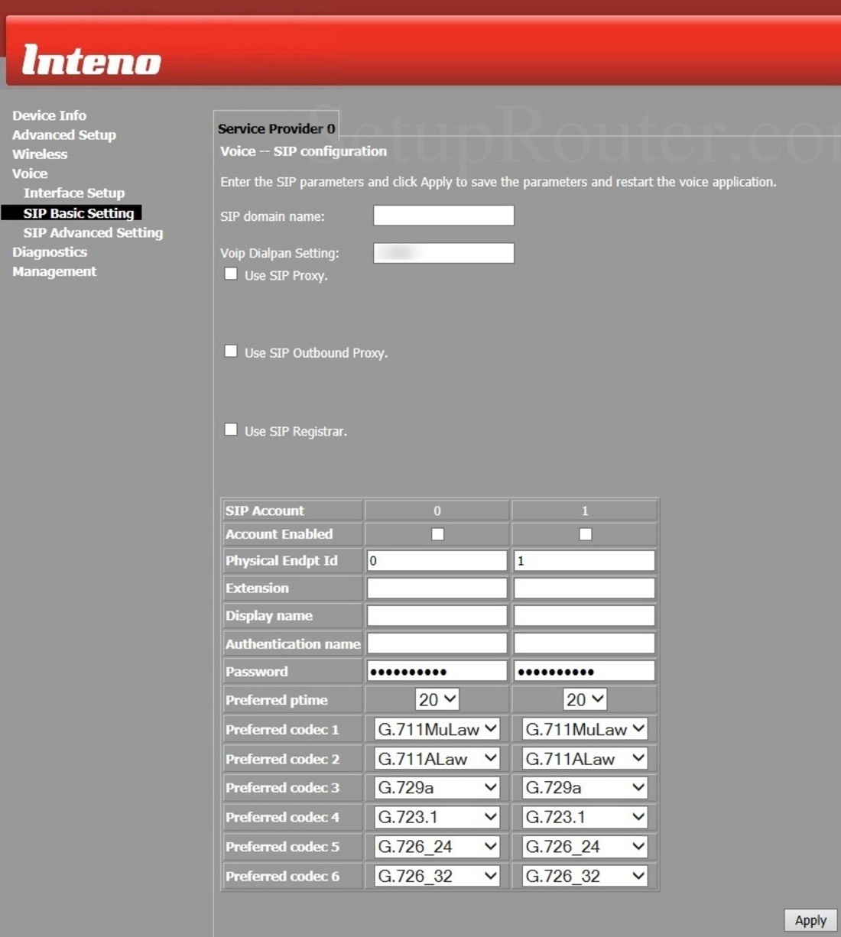Enable the Use SIP Outbound Proxy option
The width and height of the screenshot is (841, 937).
pos(231,351)
